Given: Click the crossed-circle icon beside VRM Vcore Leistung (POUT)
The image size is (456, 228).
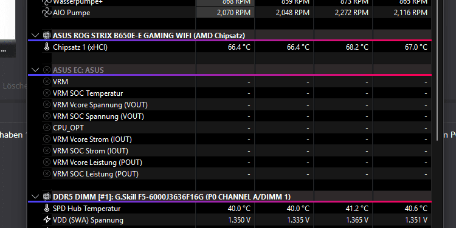Looking at the screenshot, I should [47, 162].
